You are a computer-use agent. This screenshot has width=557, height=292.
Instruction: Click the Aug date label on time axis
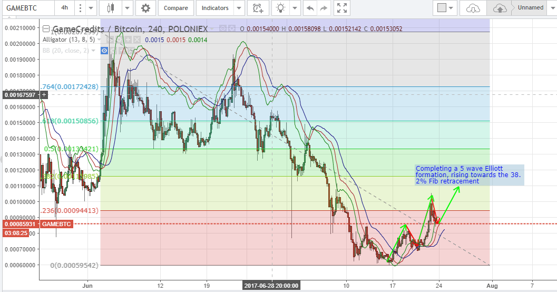click(x=492, y=286)
